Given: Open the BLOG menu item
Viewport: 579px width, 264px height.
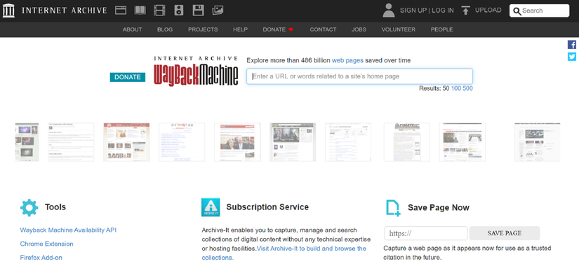Looking at the screenshot, I should [165, 29].
